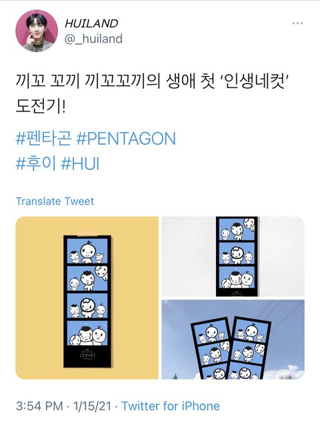Click the Twitter for iPhone source link
This screenshot has width=320, height=423.
click(171, 406)
